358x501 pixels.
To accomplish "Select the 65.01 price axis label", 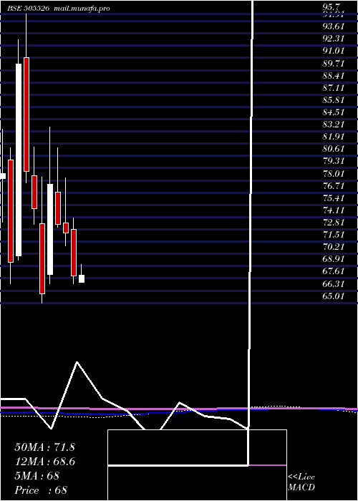I will (334, 296).
